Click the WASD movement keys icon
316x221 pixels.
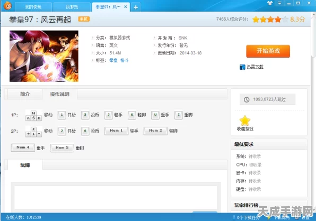33,115
